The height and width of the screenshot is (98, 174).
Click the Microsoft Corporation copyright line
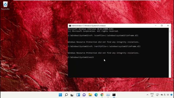(93, 31)
